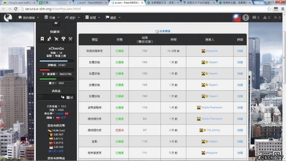Click the 2.47 LTL currency entry
The image size is (286, 161).
coord(56,139)
